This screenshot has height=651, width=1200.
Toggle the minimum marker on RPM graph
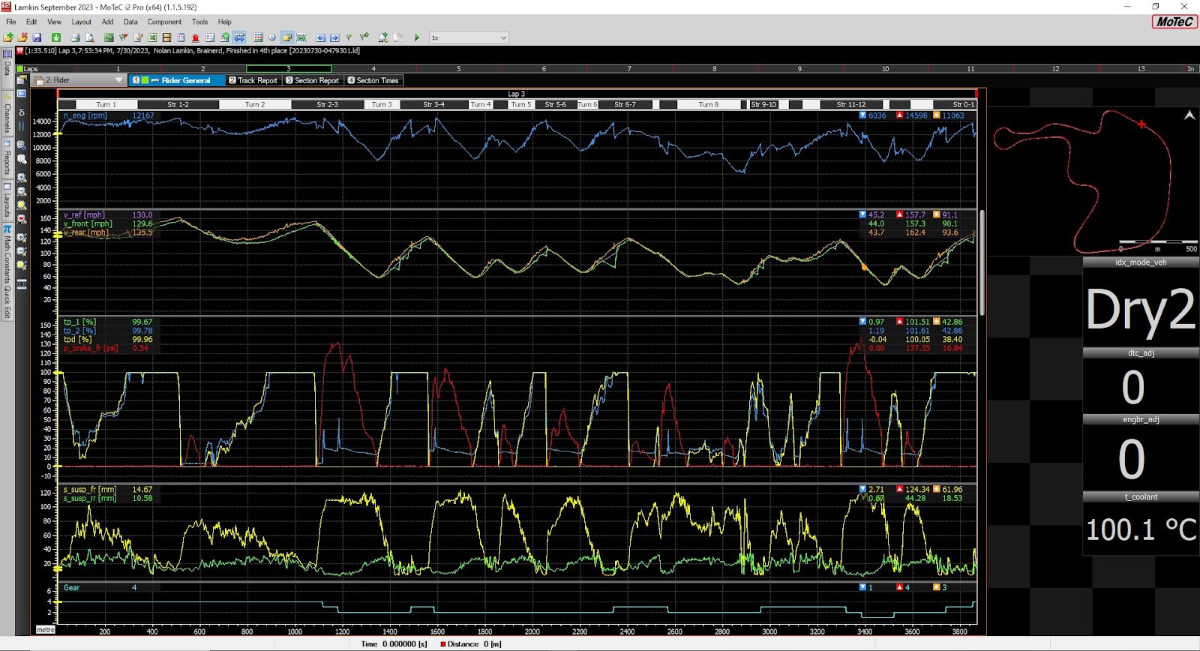pos(862,115)
